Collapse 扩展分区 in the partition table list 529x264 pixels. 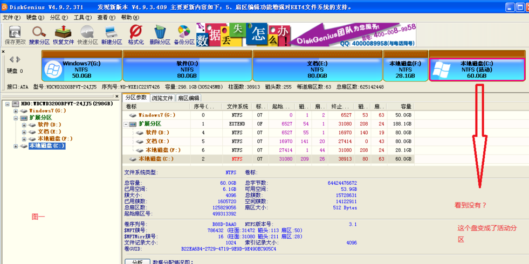[126, 124]
